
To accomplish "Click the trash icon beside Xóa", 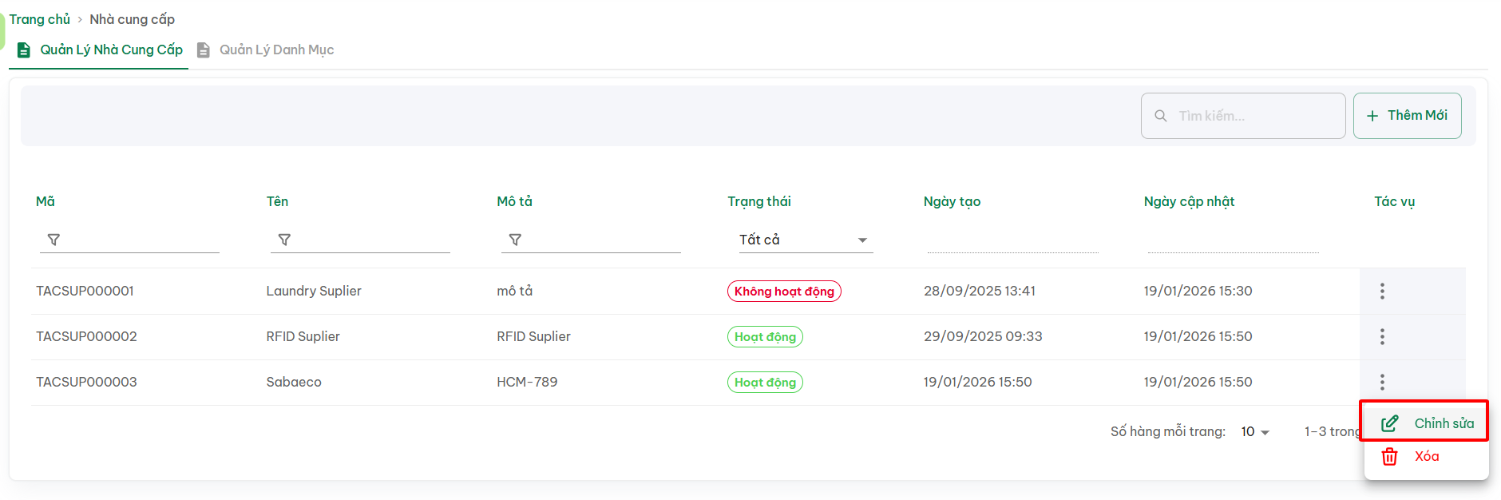I will coord(1389,456).
